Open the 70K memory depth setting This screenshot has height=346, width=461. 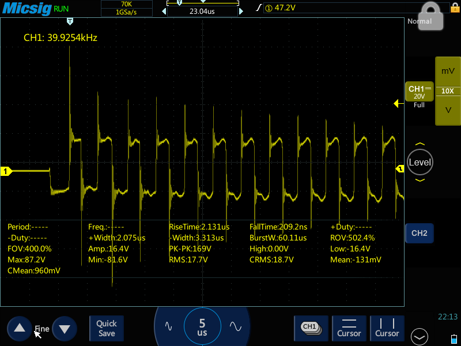click(x=126, y=4)
